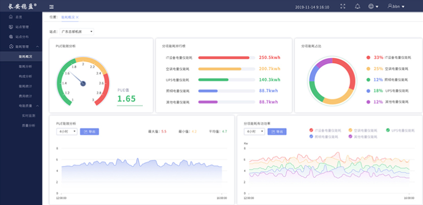Open the 站点 广东总部机房 dropdown

click(x=77, y=31)
